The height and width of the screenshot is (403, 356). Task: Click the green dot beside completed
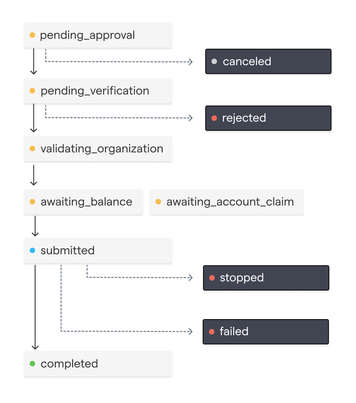point(32,364)
